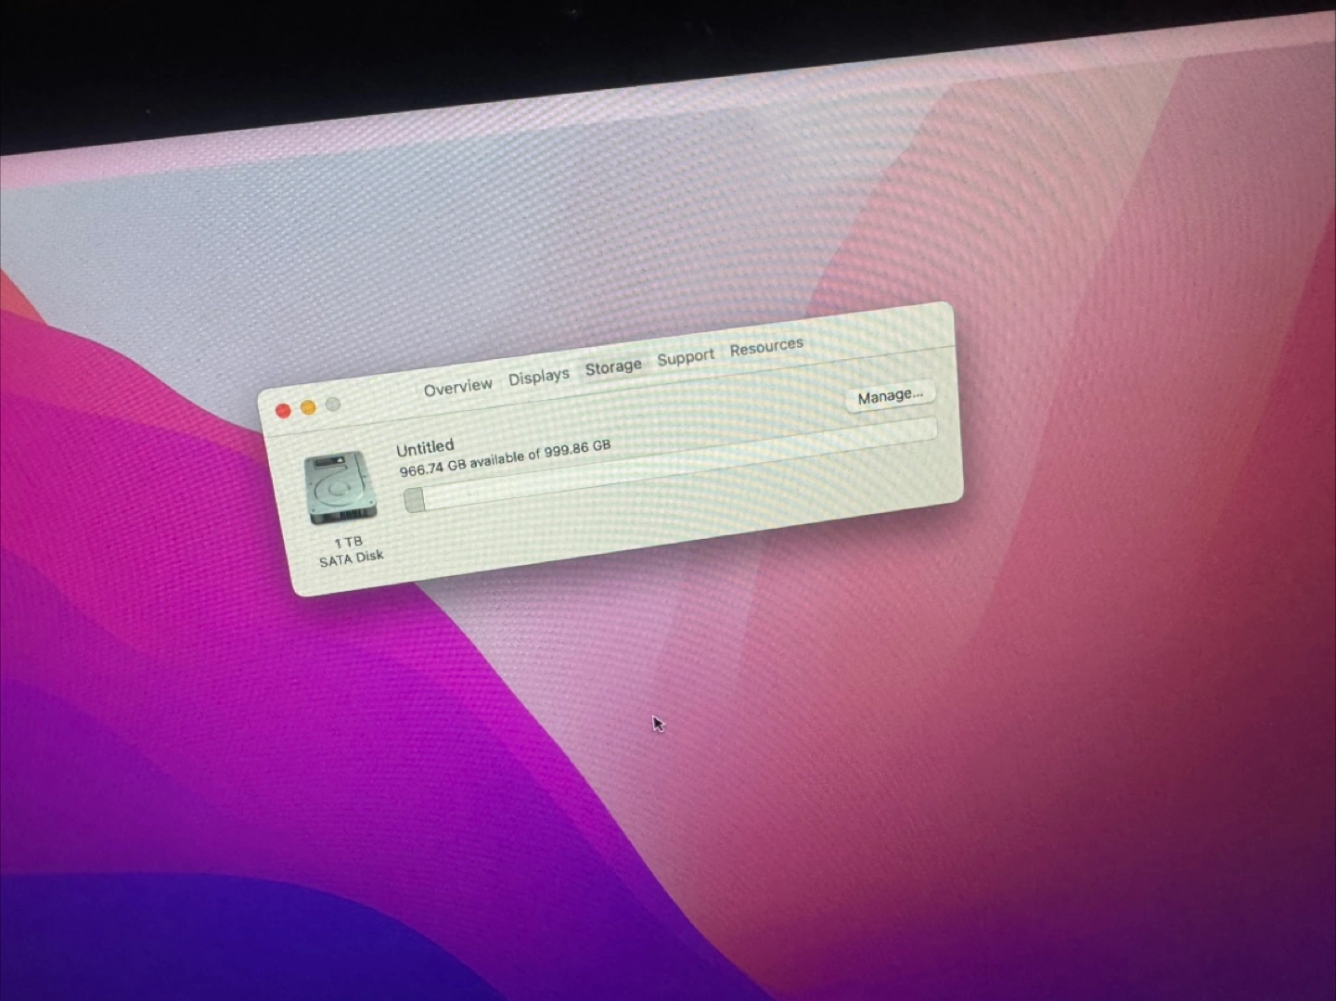Click the SATA Disk label
1336x1001 pixels.
[x=351, y=558]
